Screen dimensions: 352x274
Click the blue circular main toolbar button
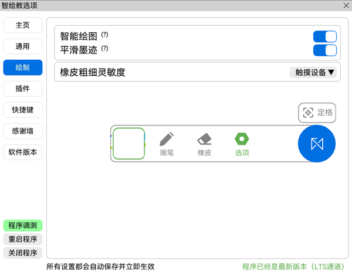317,143
